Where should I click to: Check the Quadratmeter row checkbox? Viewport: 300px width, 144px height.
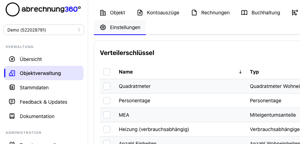107,86
